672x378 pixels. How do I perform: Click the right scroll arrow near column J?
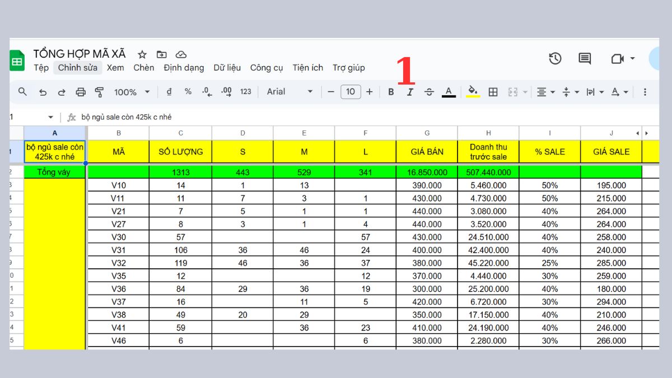(647, 133)
